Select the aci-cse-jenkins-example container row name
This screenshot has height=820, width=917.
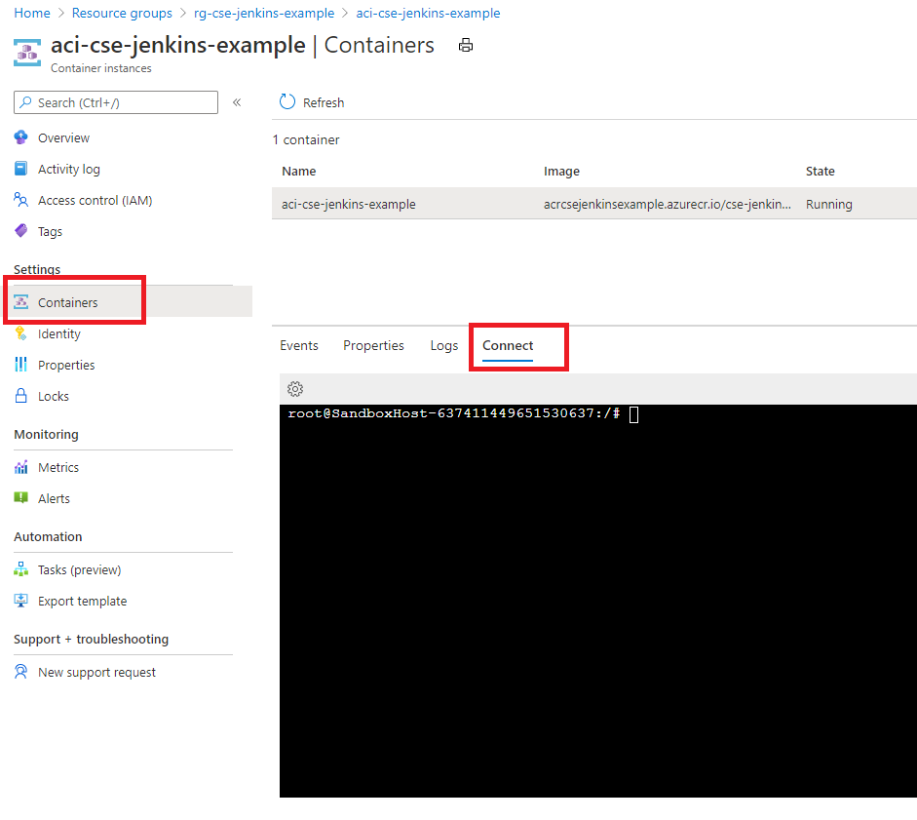(349, 204)
